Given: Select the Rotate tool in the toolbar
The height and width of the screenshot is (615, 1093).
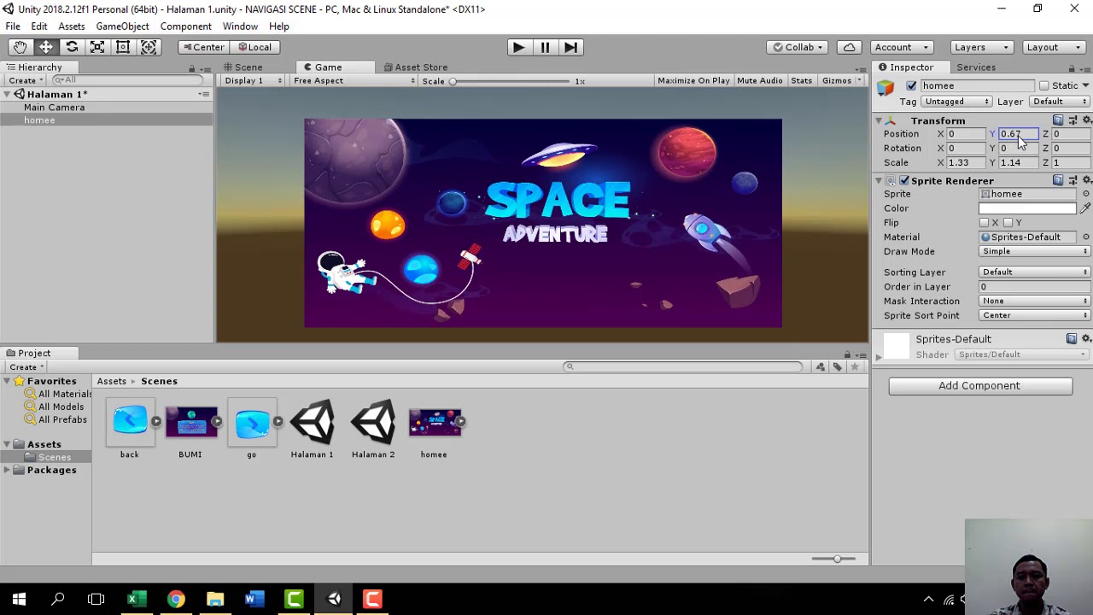Looking at the screenshot, I should (72, 47).
